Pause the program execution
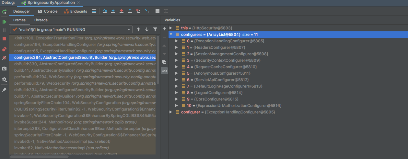 coord(4,30)
